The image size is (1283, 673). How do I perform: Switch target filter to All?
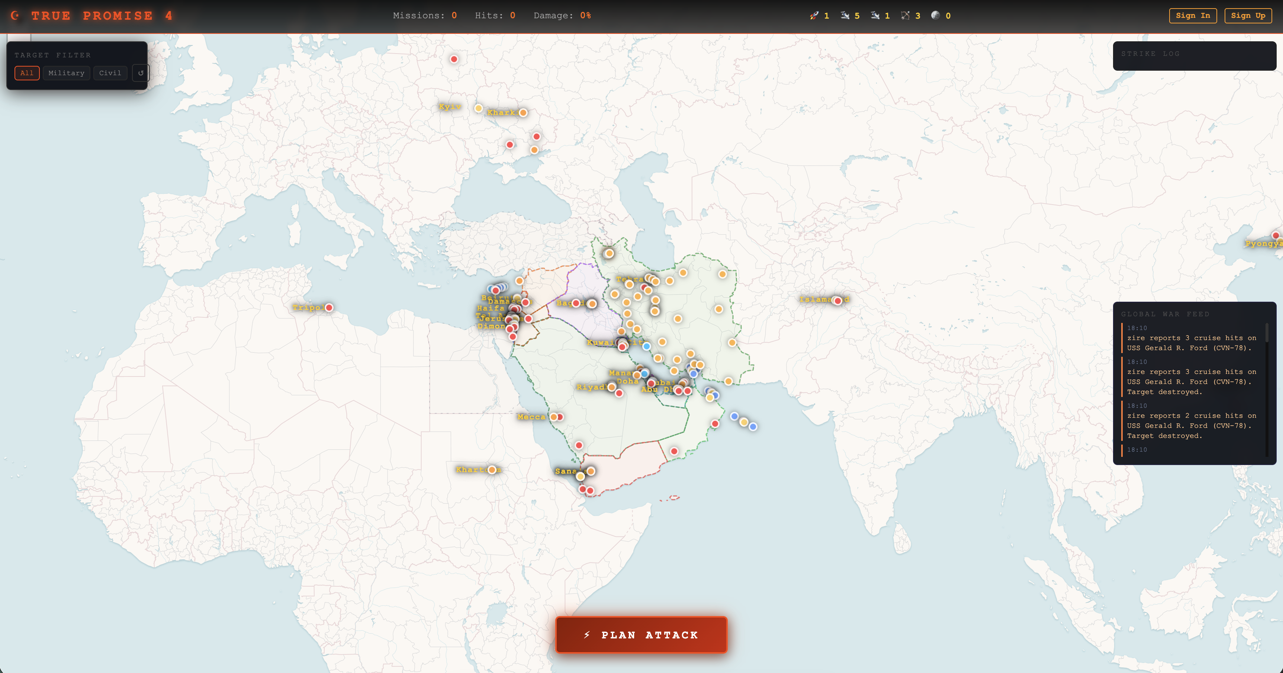tap(27, 73)
